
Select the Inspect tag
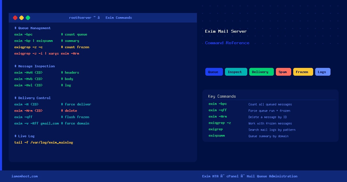coord(236,72)
